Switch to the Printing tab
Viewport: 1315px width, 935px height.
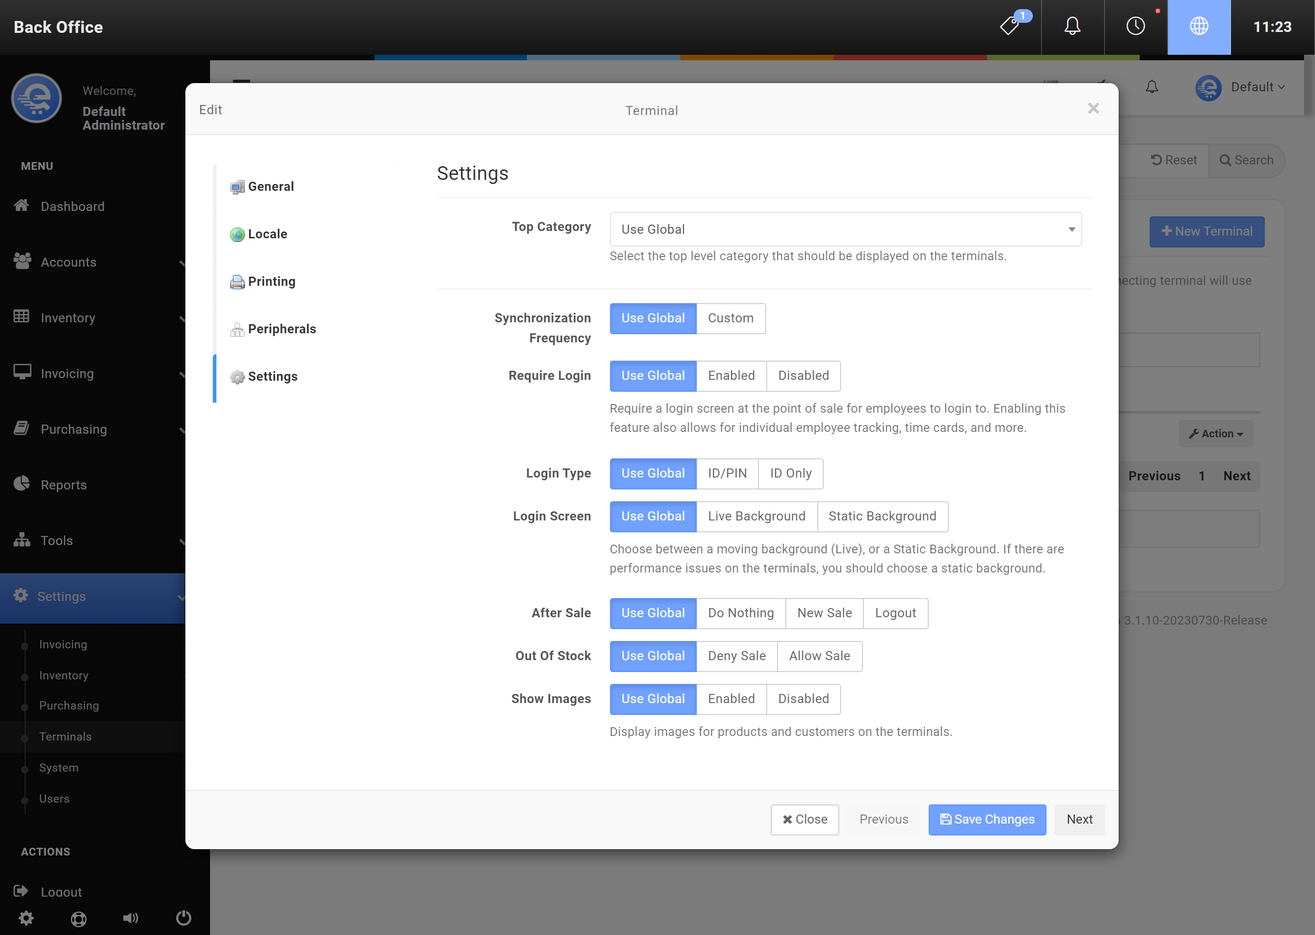pyautogui.click(x=271, y=282)
